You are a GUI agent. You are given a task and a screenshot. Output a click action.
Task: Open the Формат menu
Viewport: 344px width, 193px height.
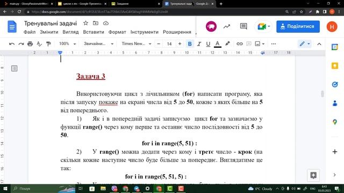pyautogui.click(x=117, y=32)
